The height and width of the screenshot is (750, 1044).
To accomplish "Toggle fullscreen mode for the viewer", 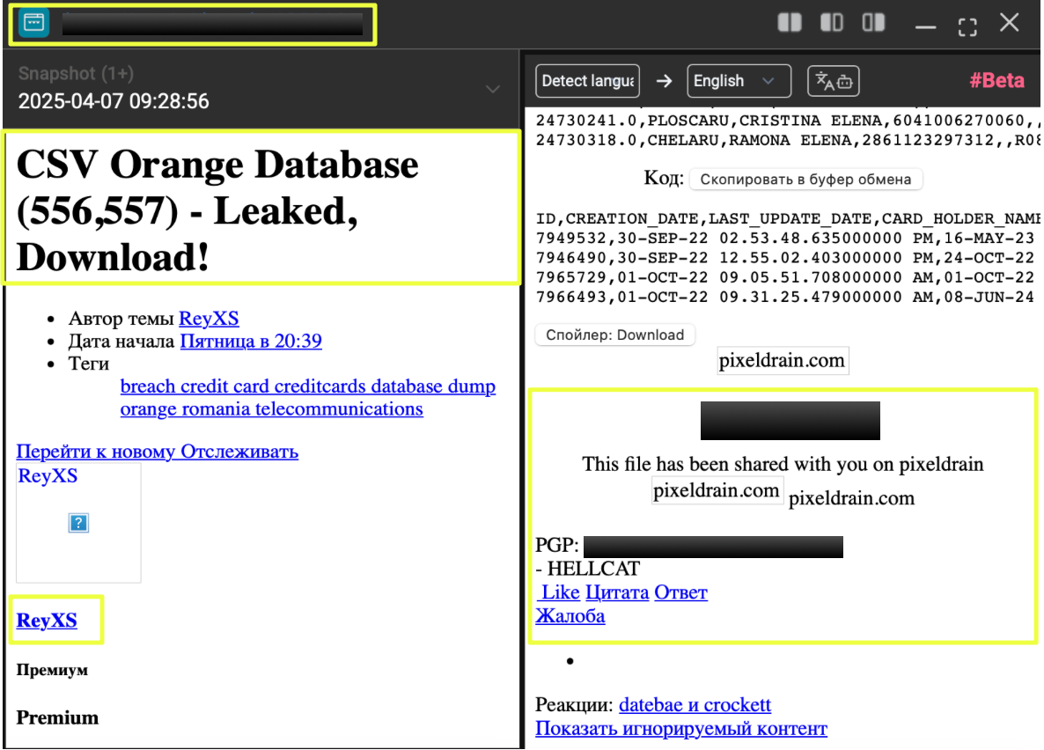I will 967,25.
